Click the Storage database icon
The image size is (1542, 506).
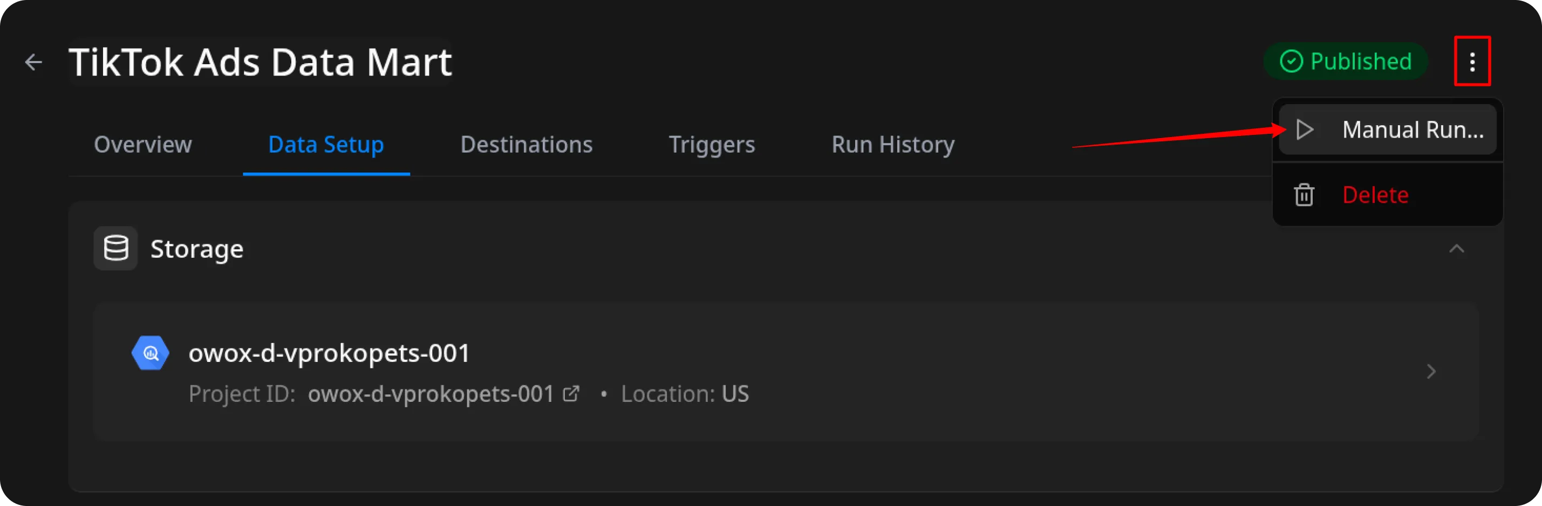[115, 249]
